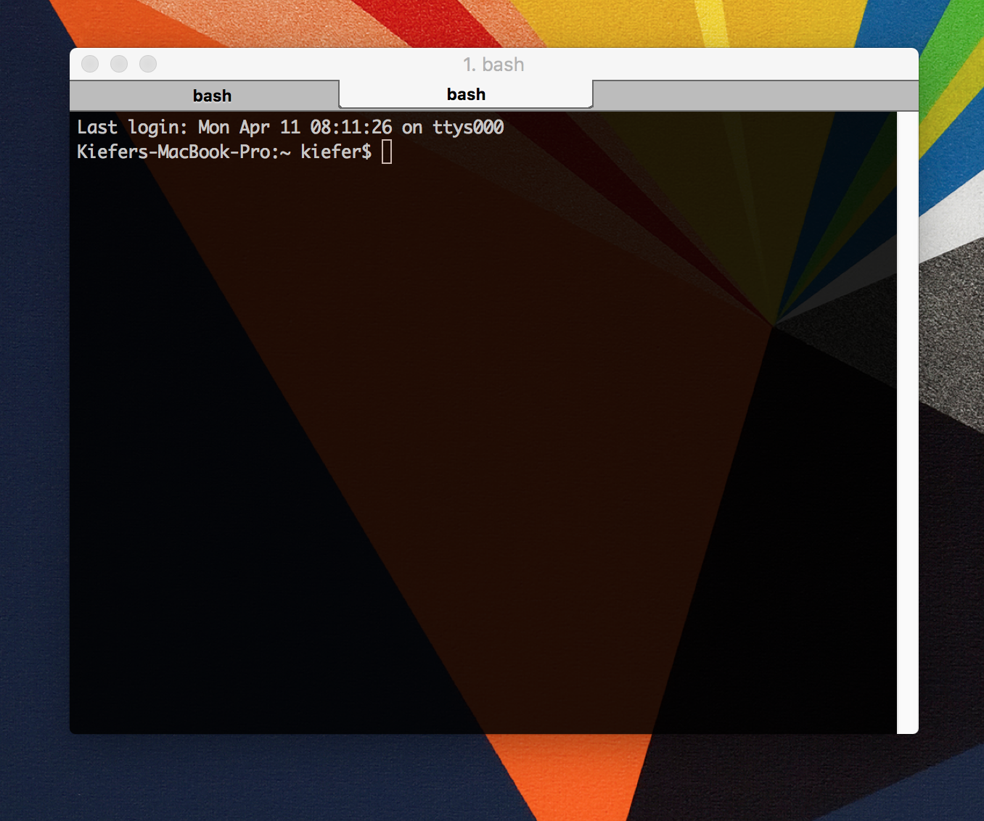Click the "Last login" text in the terminal
Image resolution: width=984 pixels, height=821 pixels.
(x=132, y=128)
